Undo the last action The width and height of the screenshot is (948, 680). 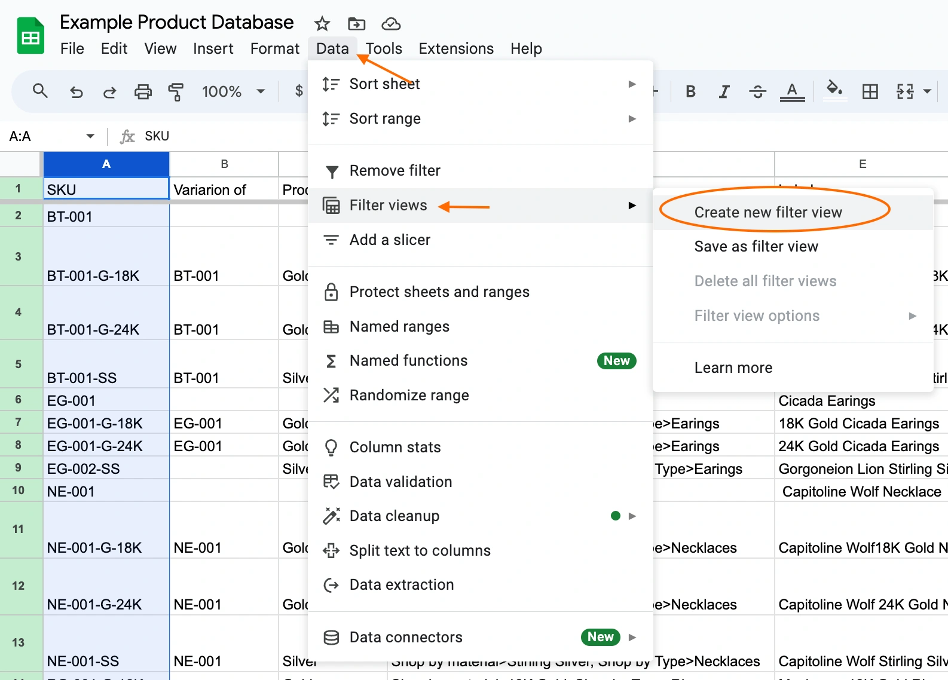(76, 91)
